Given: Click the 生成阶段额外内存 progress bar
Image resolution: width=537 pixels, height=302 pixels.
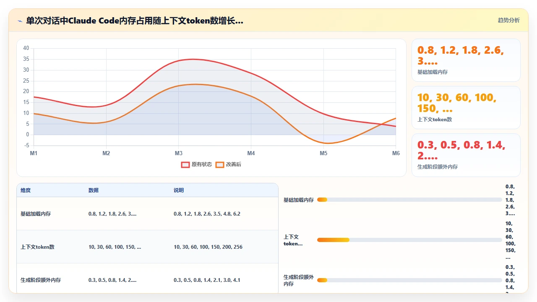Looking at the screenshot, I should tap(409, 280).
